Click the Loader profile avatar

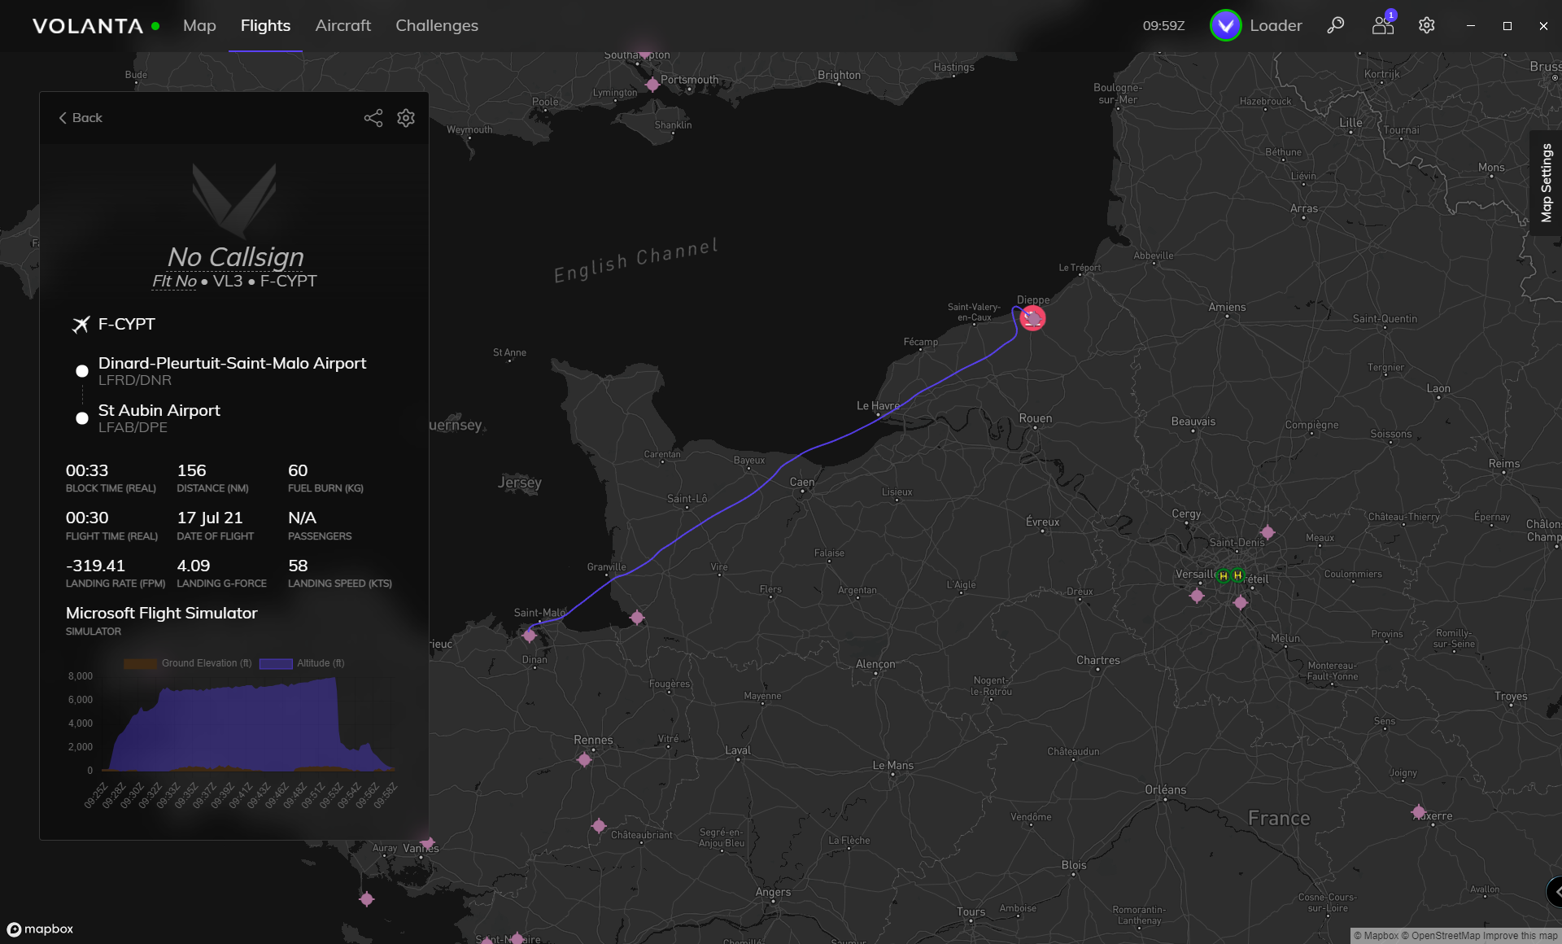point(1225,25)
